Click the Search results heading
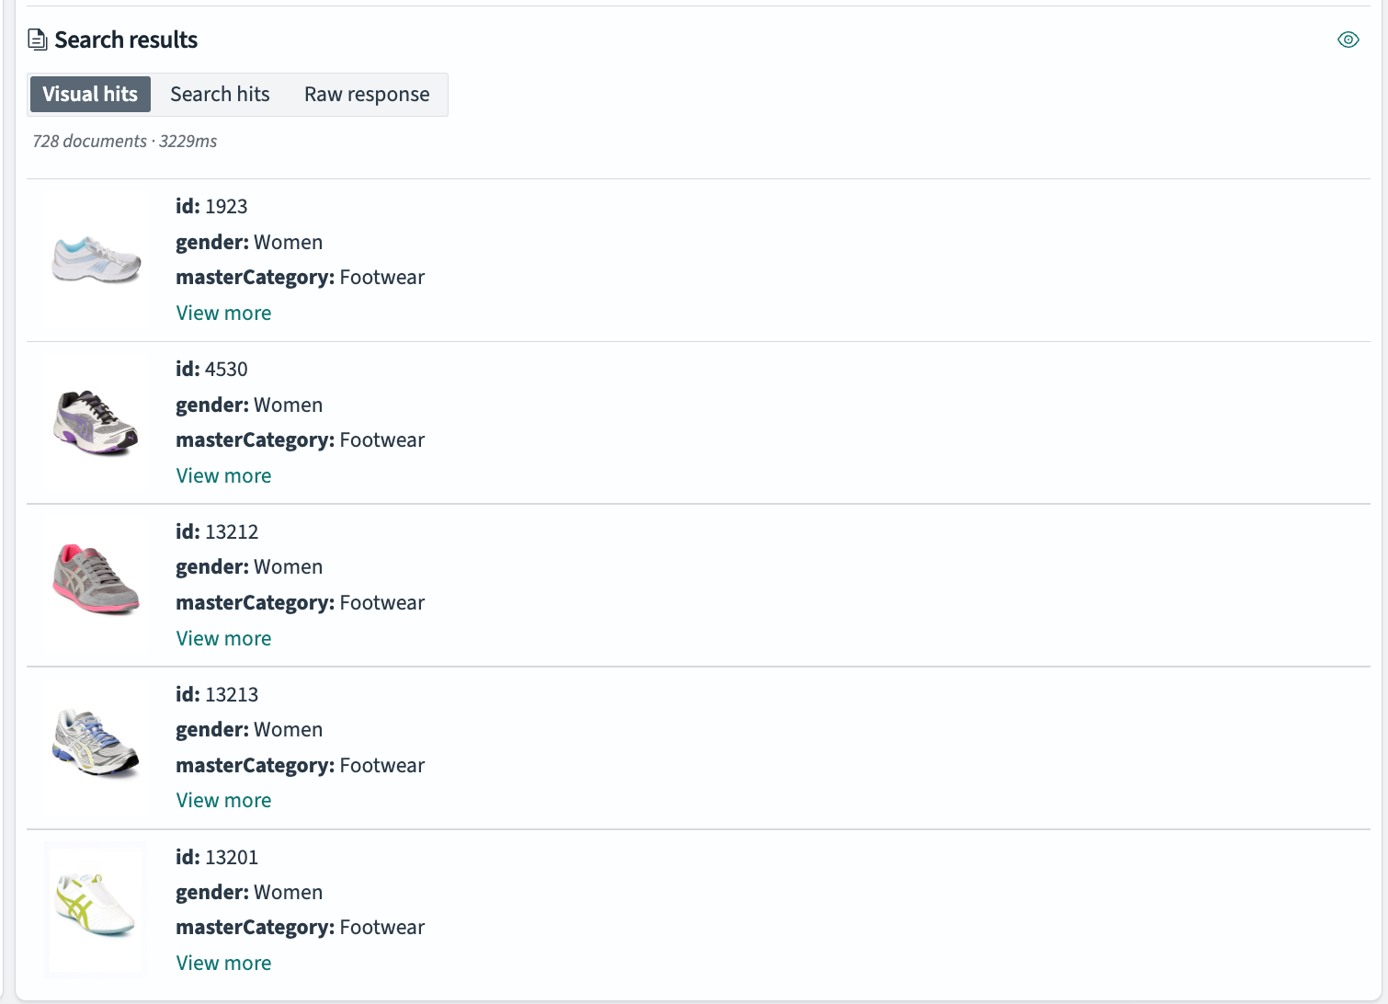 tap(126, 40)
